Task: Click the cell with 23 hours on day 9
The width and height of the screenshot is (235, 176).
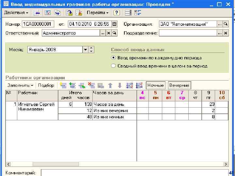Action: click(x=208, y=104)
